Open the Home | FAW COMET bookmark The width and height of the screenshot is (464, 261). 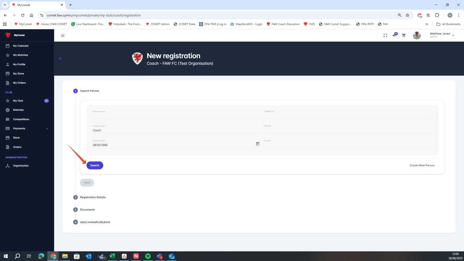[x=52, y=24]
